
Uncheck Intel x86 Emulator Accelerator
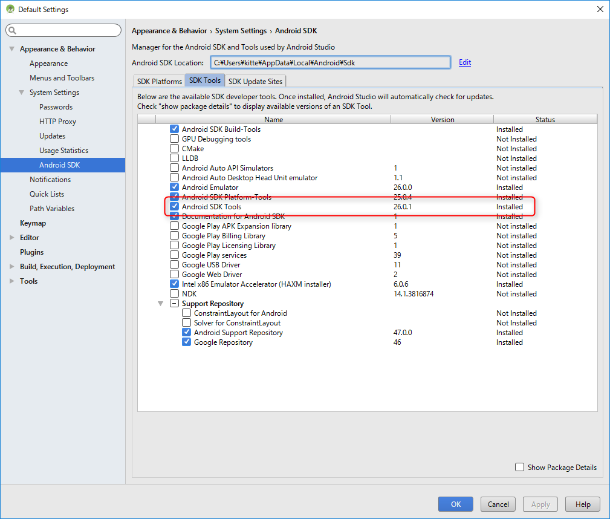[x=174, y=284]
